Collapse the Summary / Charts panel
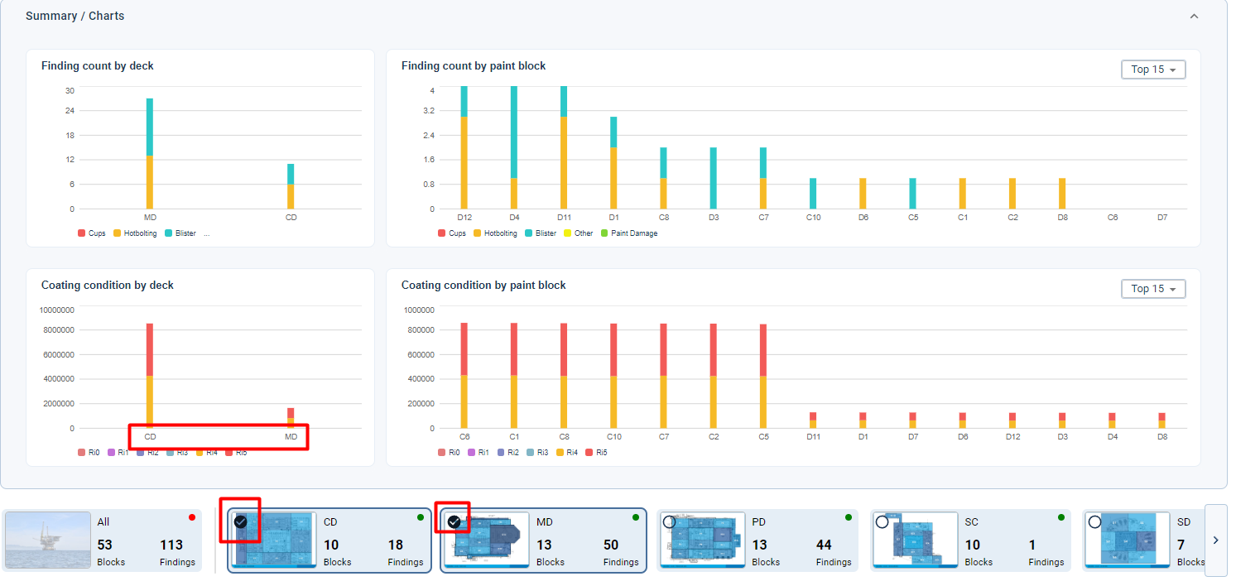Image resolution: width=1236 pixels, height=586 pixels. tap(1193, 17)
